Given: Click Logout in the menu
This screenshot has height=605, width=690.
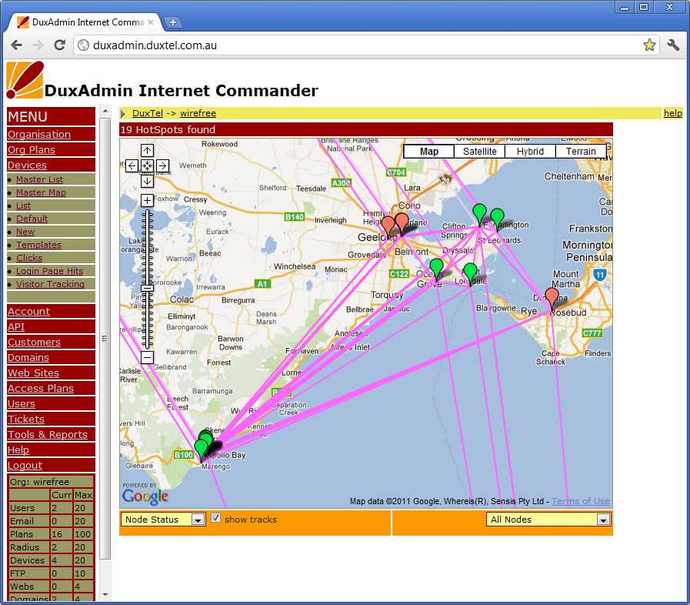Looking at the screenshot, I should [25, 466].
